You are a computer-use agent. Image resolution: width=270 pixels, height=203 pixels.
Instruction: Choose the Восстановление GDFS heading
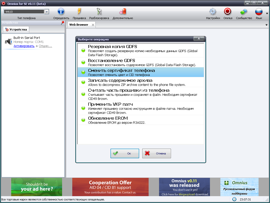111,60
